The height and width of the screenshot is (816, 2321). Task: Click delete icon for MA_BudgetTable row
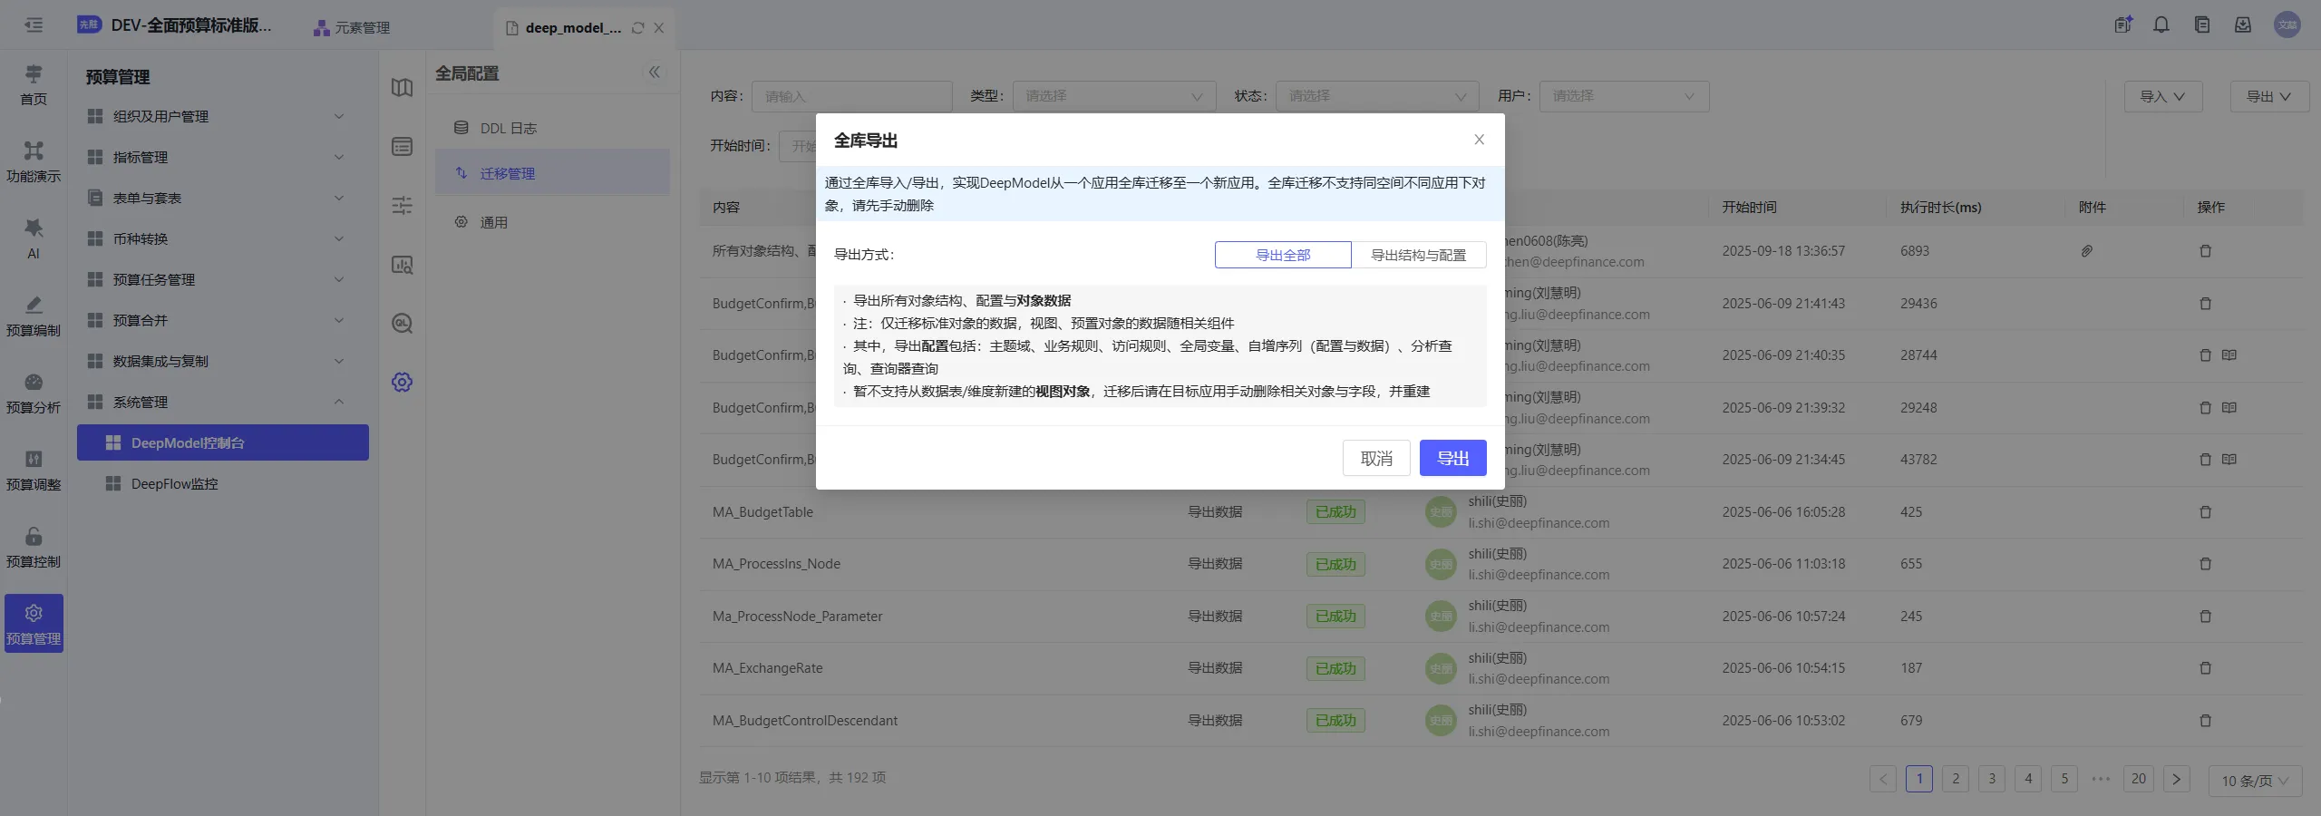point(2205,512)
